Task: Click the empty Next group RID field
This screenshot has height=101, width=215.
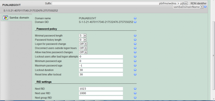Action: [101, 98]
